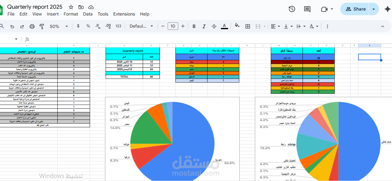Toggle strikethrough formatting

[214, 26]
